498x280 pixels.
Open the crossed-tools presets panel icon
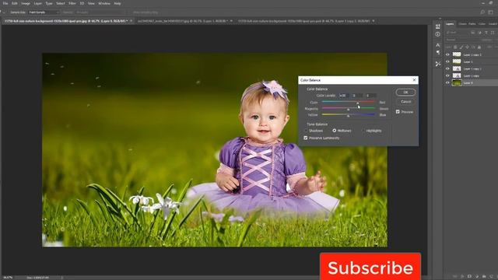[x=438, y=64]
